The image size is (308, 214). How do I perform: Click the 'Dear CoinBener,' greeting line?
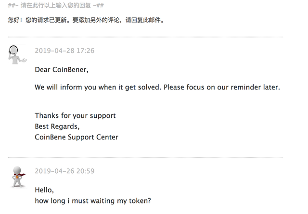[x=62, y=70]
